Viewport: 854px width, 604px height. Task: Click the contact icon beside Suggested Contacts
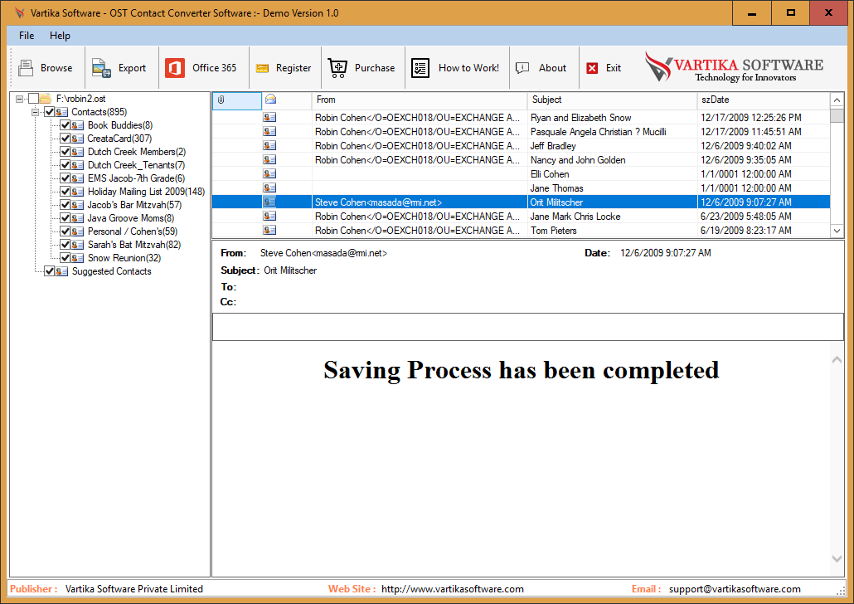[61, 271]
